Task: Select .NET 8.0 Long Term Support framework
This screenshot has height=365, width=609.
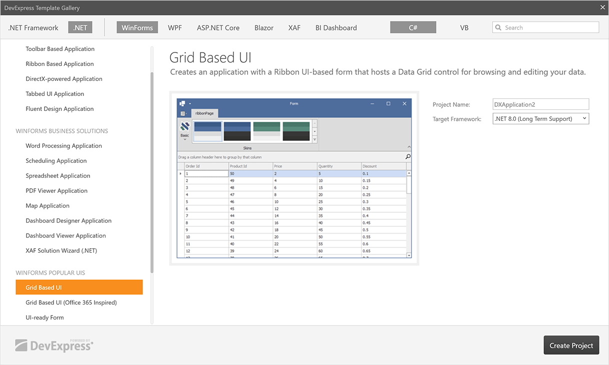Action: click(x=535, y=118)
